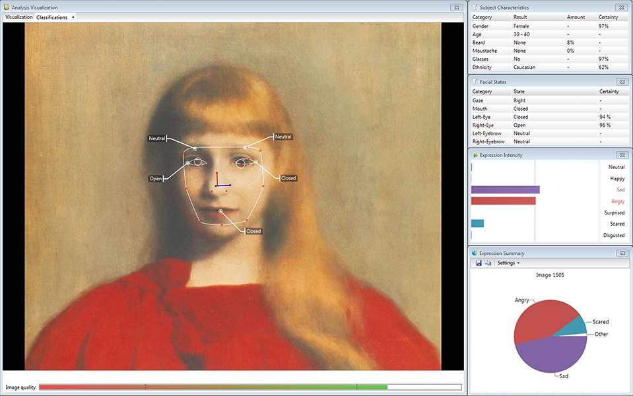Image resolution: width=633 pixels, height=396 pixels.
Task: Click the purple Sad intensity bar
Action: [x=505, y=189]
